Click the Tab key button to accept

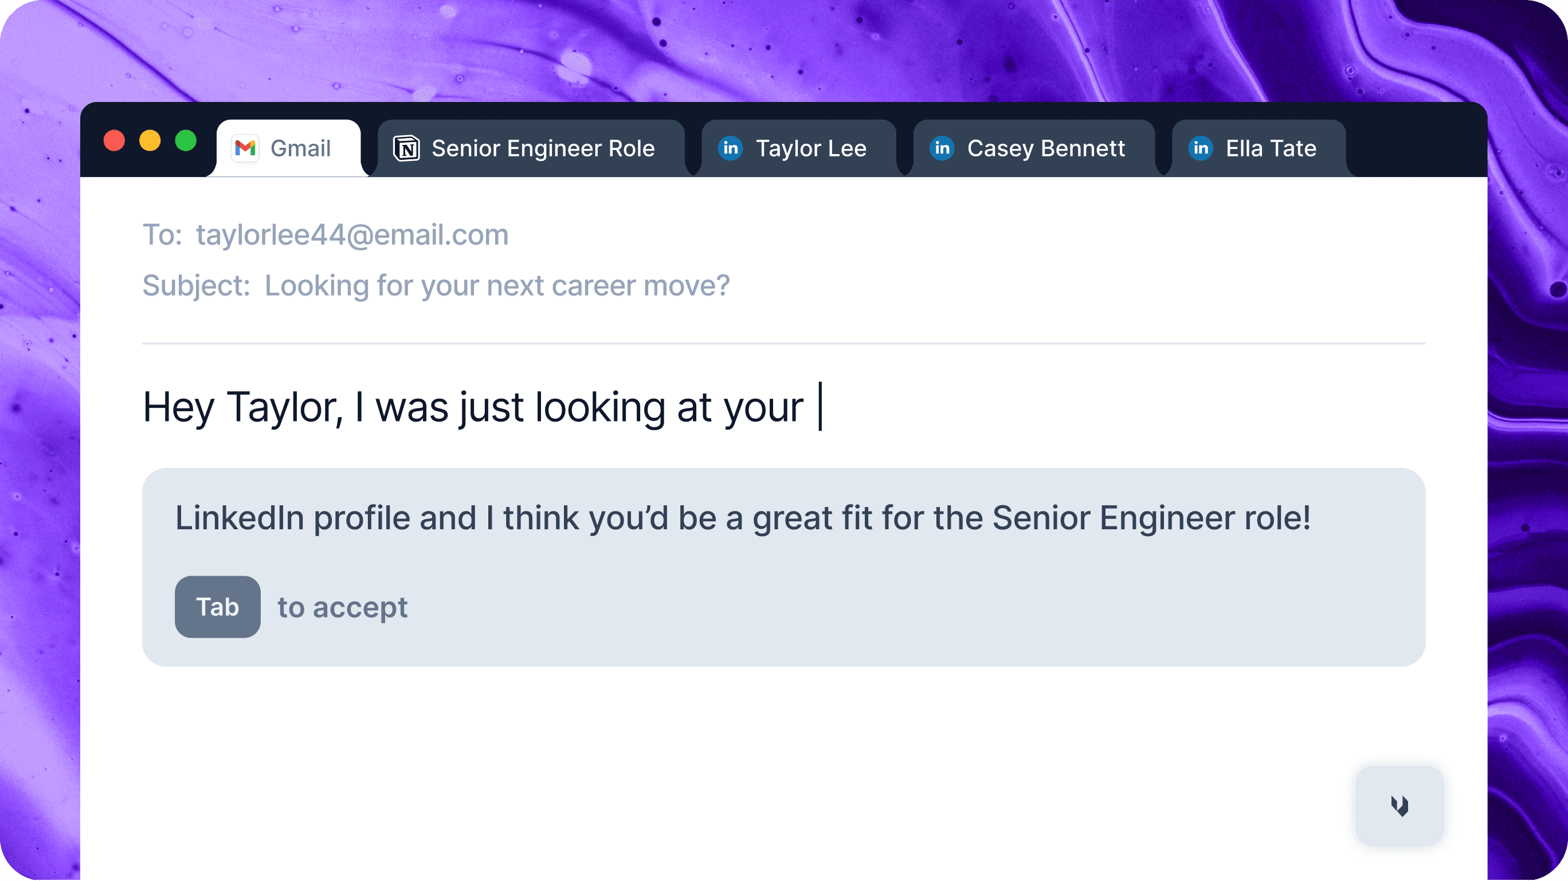pos(217,607)
